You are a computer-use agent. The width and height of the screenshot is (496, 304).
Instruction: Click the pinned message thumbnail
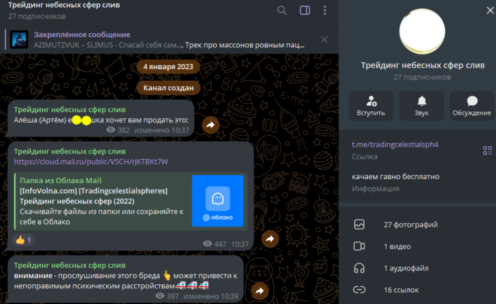point(19,39)
